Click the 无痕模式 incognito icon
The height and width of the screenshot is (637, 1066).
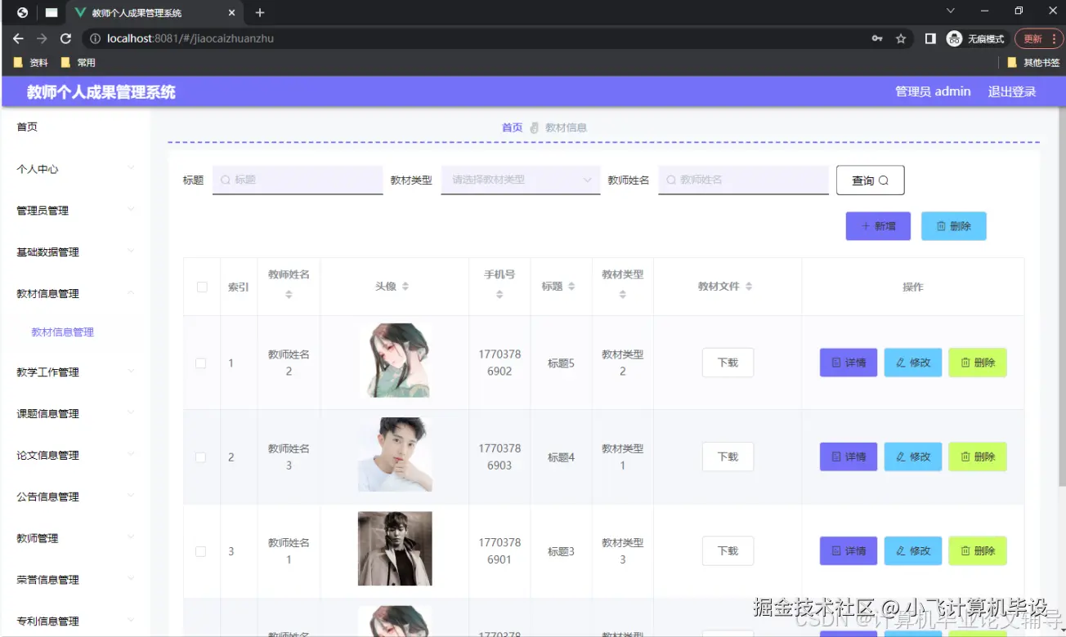pos(954,38)
